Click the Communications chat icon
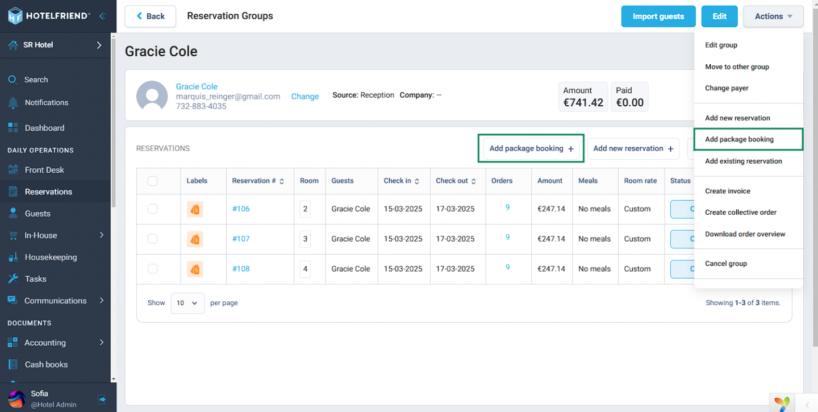This screenshot has height=412, width=818. coord(13,301)
